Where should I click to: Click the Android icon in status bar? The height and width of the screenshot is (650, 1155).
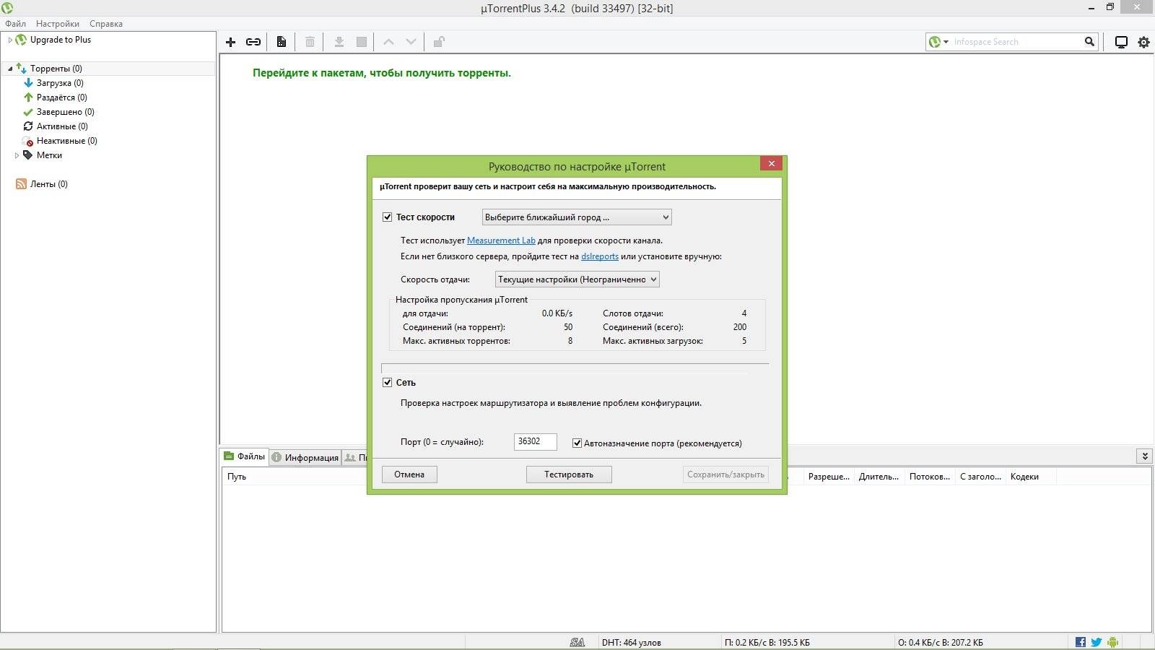(x=1112, y=642)
